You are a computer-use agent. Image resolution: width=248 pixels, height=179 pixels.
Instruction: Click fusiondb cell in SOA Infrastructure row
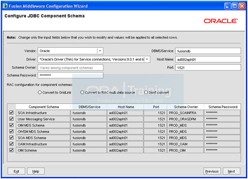pyautogui.click(x=89, y=113)
